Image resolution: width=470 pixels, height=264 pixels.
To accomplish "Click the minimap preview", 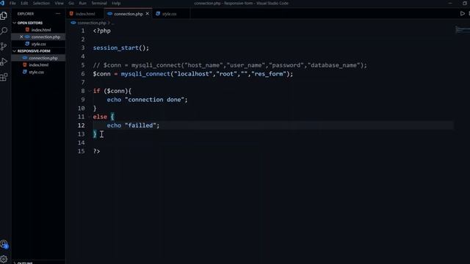I will 462,29.
